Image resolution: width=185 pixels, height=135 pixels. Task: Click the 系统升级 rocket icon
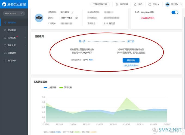pyautogui.click(x=117, y=4)
